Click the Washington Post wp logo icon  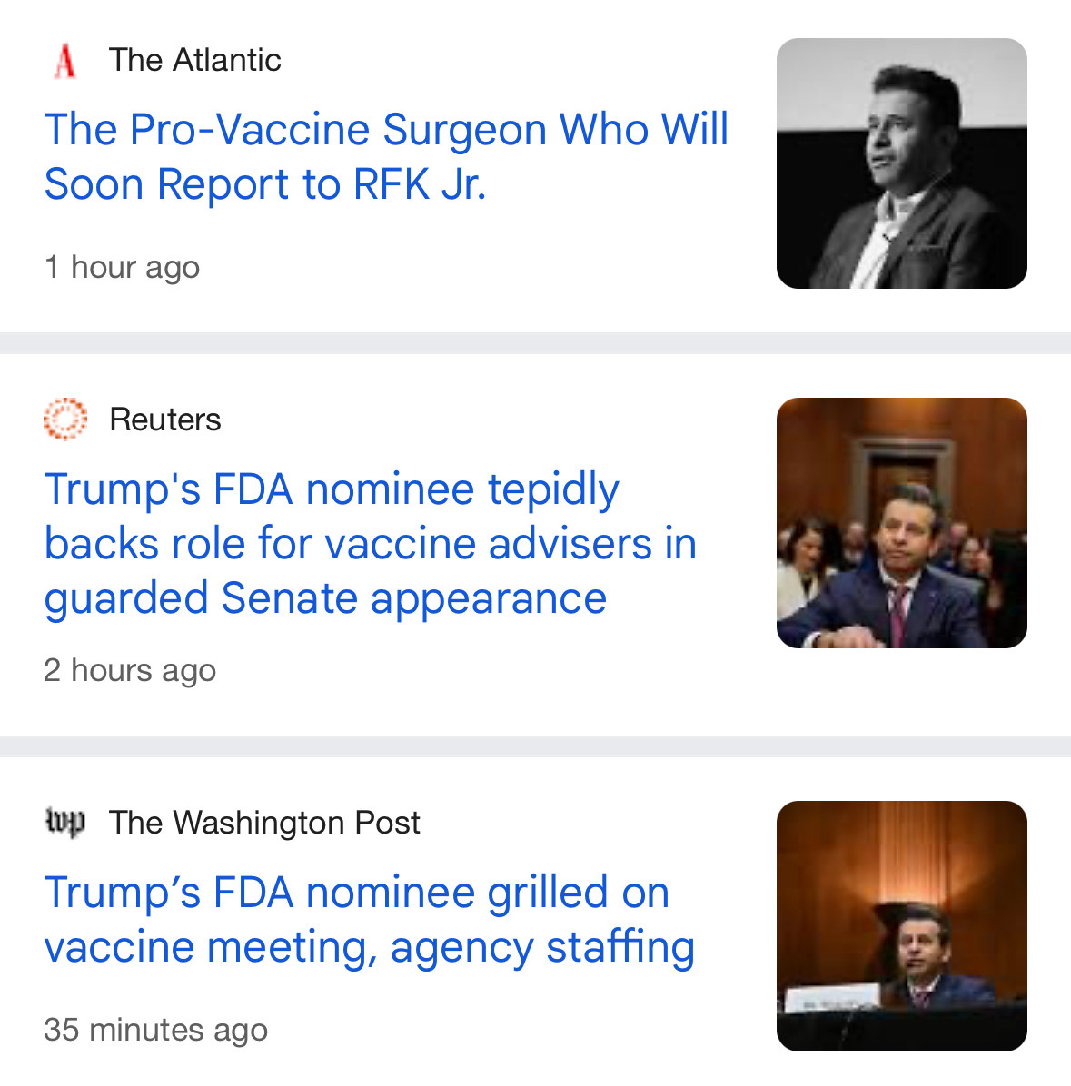[65, 822]
